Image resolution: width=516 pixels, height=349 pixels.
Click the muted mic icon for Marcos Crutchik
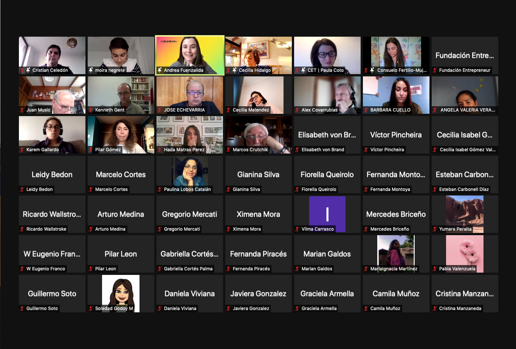[229, 150]
